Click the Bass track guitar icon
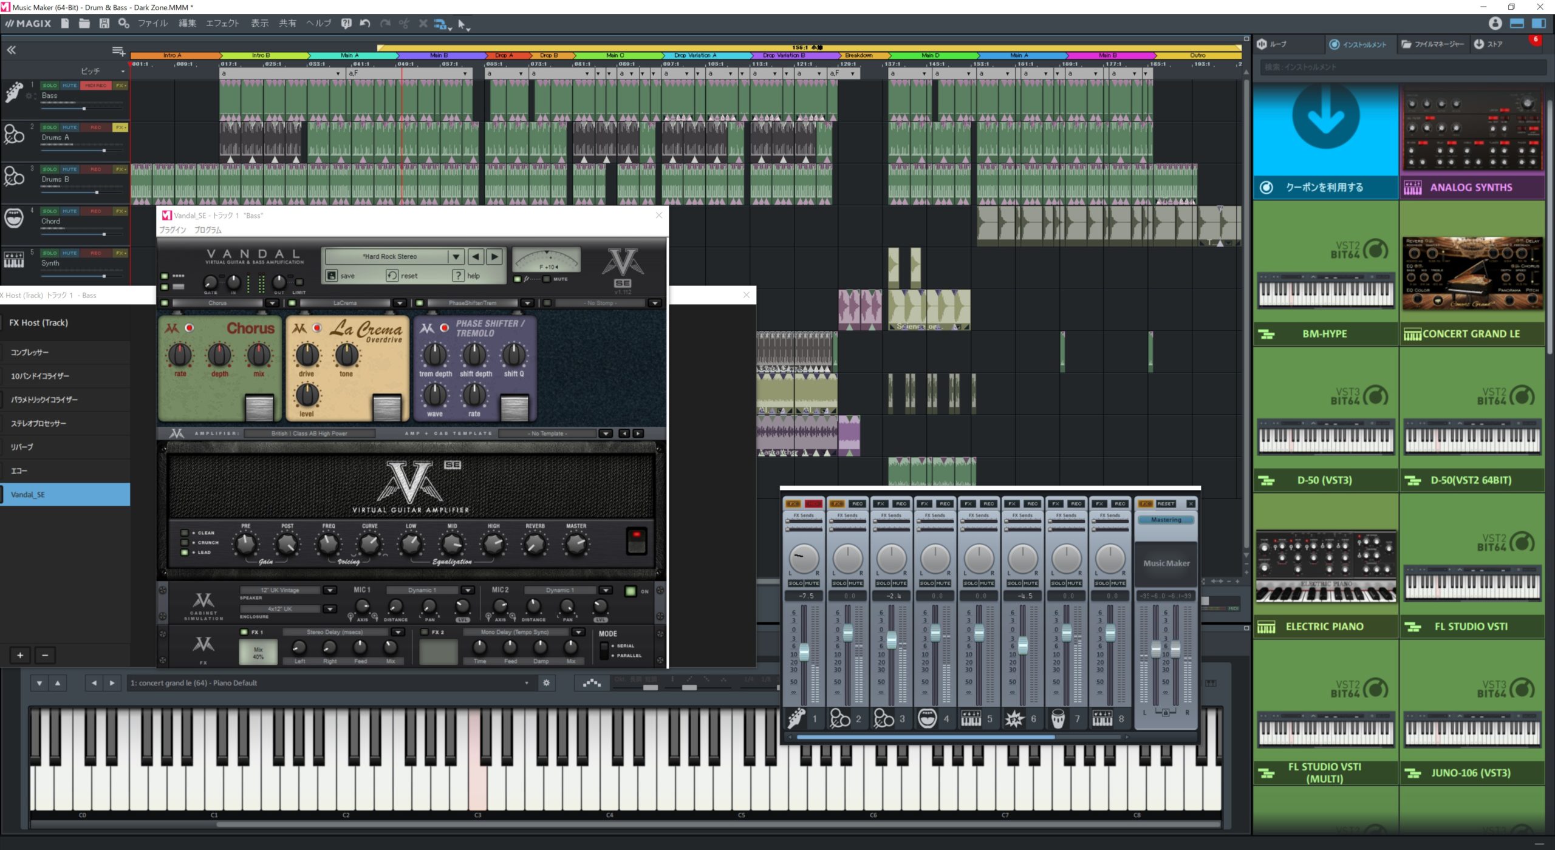This screenshot has height=850, width=1555. click(14, 93)
